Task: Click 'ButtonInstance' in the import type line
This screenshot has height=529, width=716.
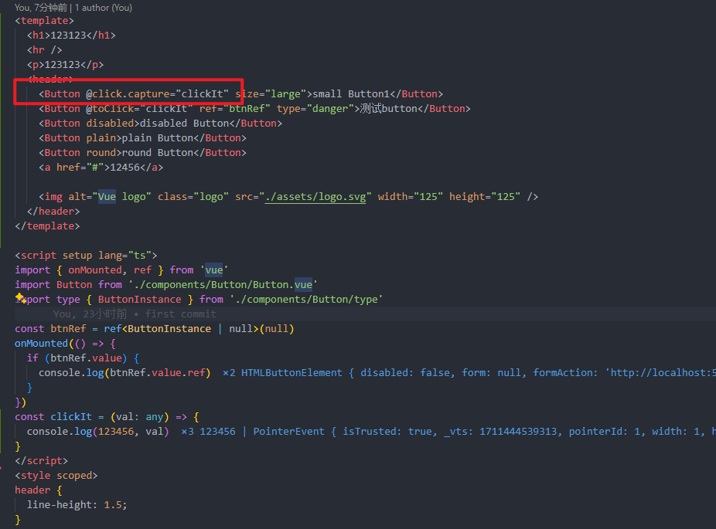Action: (x=140, y=299)
